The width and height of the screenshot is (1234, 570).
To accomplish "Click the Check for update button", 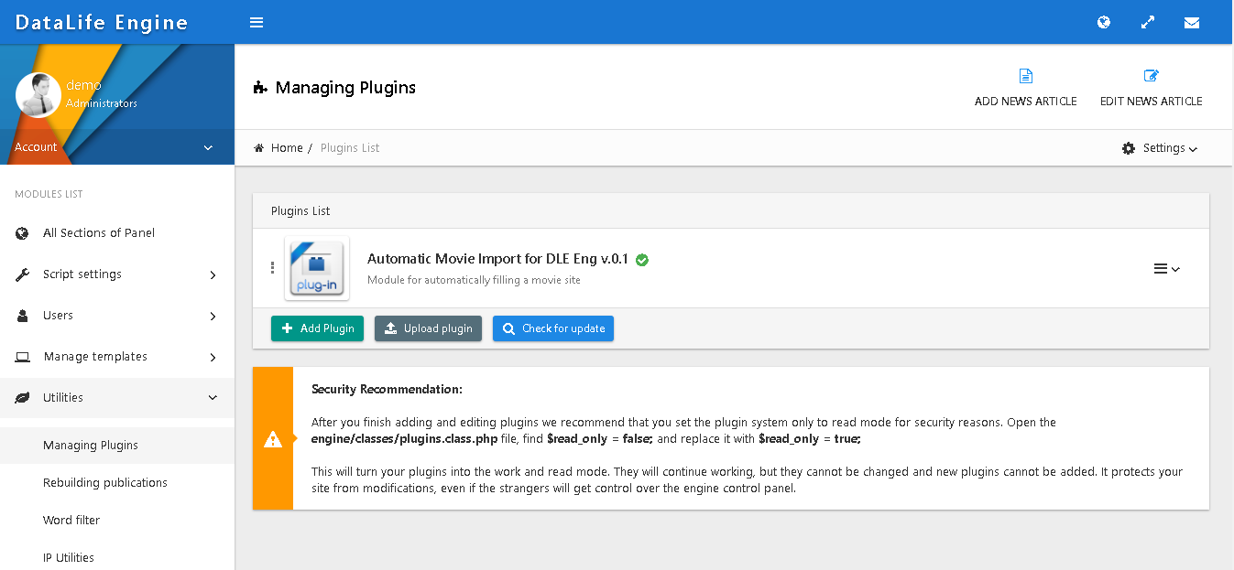I will (x=553, y=328).
